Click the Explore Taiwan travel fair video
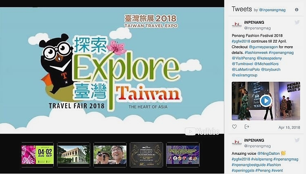306x174 pixels. pyautogui.click(x=112, y=71)
